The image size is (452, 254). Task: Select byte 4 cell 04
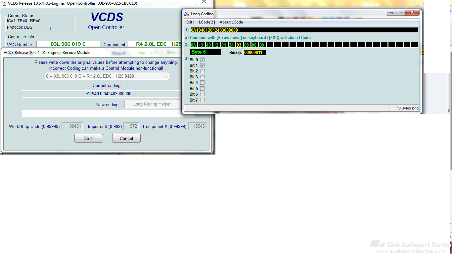pyautogui.click(x=224, y=45)
